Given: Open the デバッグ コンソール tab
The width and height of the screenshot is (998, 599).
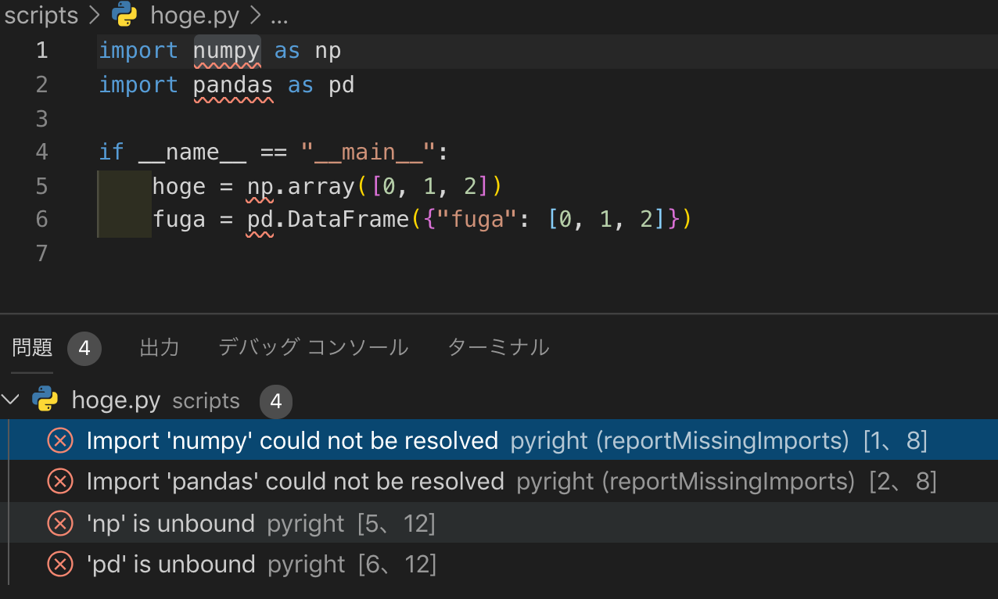Looking at the screenshot, I should coord(313,347).
